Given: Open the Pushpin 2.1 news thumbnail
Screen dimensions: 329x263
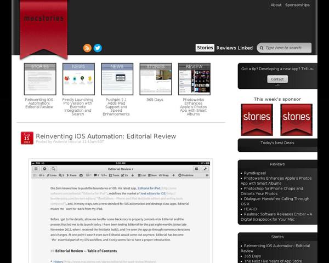Looking at the screenshot, I should tap(117, 79).
